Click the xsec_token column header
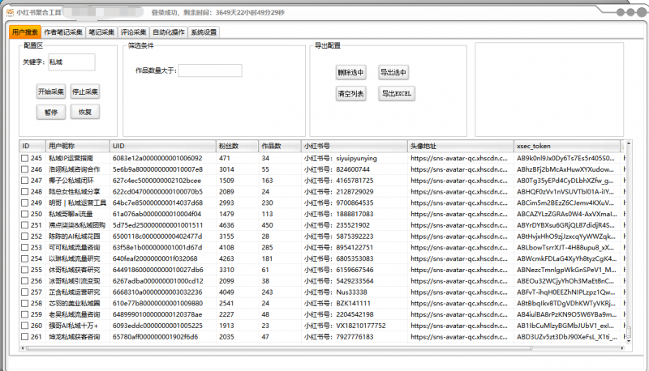649x371 pixels. tap(567, 146)
